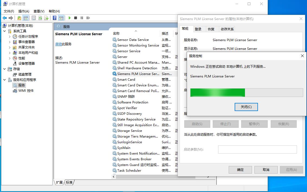The height and width of the screenshot is (192, 307).
Task: Expand the 事件查看器 tree node
Action: click(10, 42)
